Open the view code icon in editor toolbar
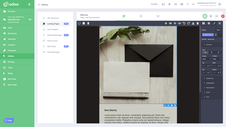This screenshot has width=226, height=127. tap(179, 23)
